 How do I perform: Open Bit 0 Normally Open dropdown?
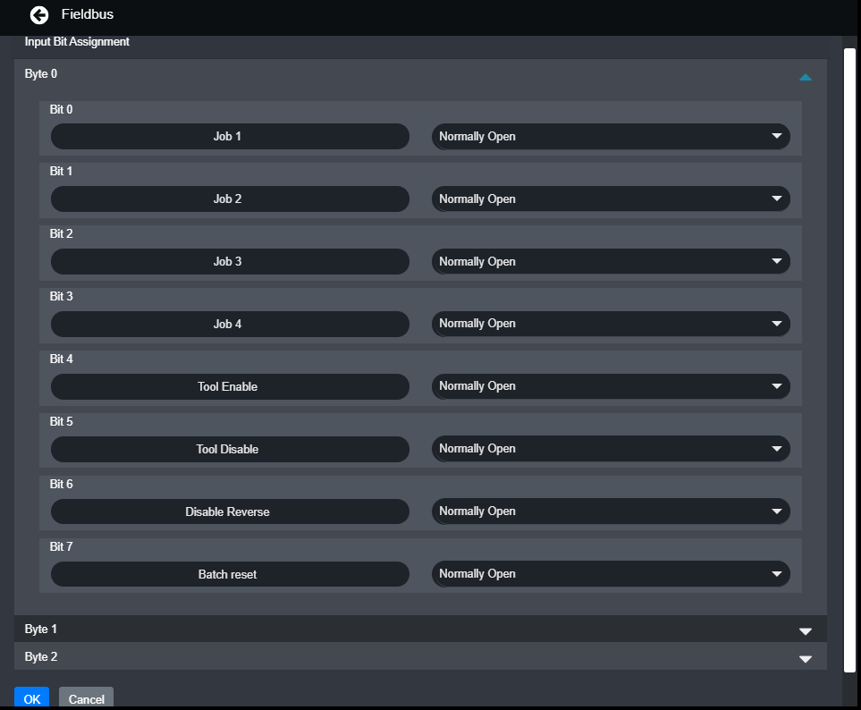611,136
